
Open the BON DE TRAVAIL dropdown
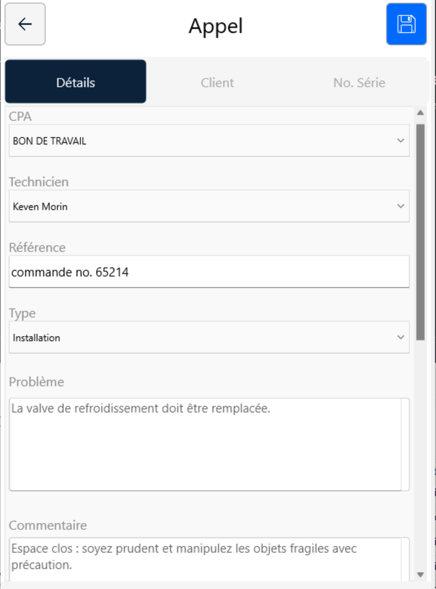(209, 140)
